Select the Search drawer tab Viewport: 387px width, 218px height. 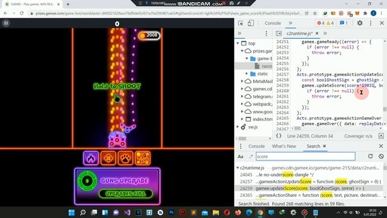313,146
